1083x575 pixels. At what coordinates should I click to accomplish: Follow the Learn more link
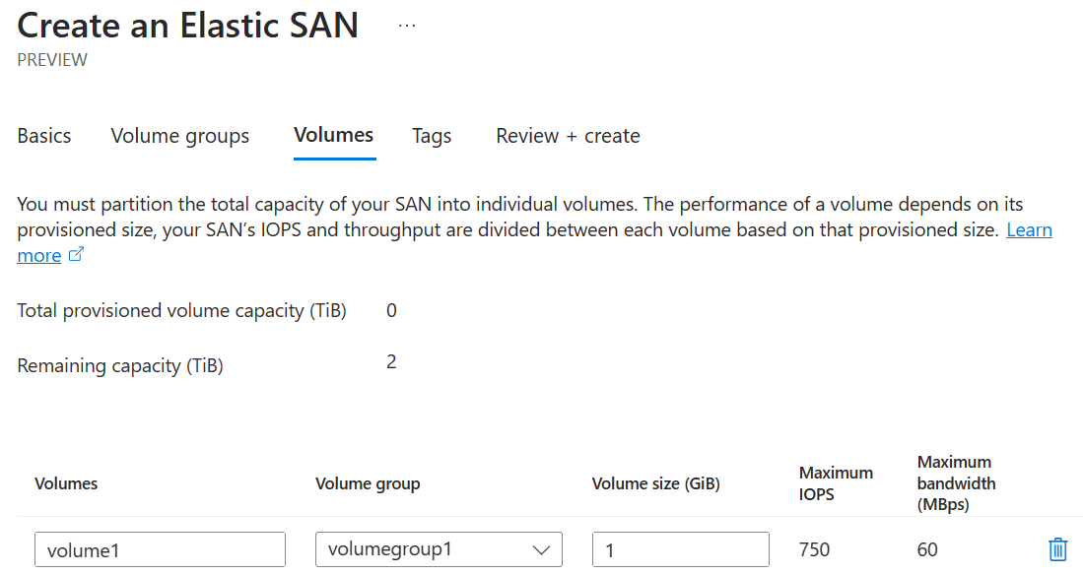(1029, 229)
